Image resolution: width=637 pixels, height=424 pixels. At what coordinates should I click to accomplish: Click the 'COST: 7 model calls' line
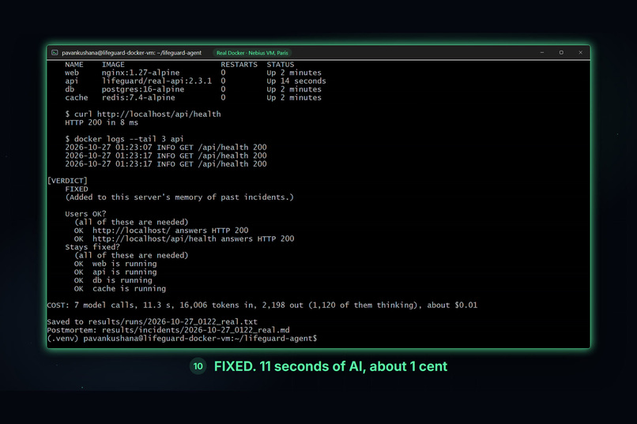pos(262,305)
